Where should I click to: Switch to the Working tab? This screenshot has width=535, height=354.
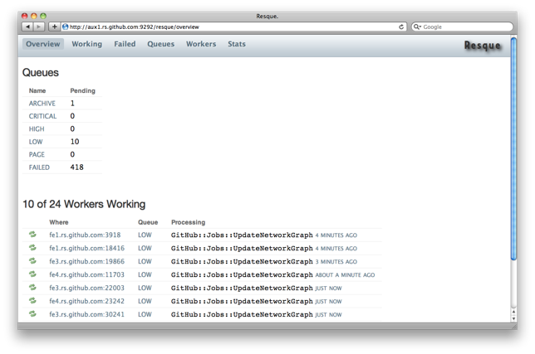(x=86, y=44)
